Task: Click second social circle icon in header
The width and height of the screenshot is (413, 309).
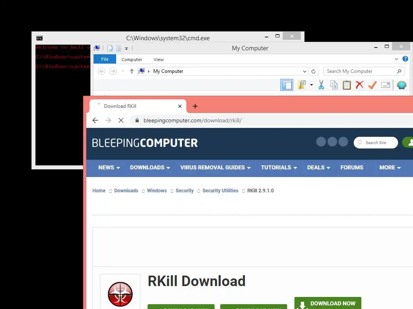Action: (x=332, y=142)
